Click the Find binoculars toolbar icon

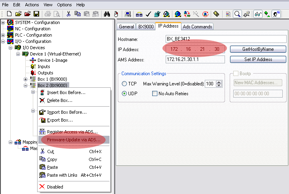click(107, 14)
